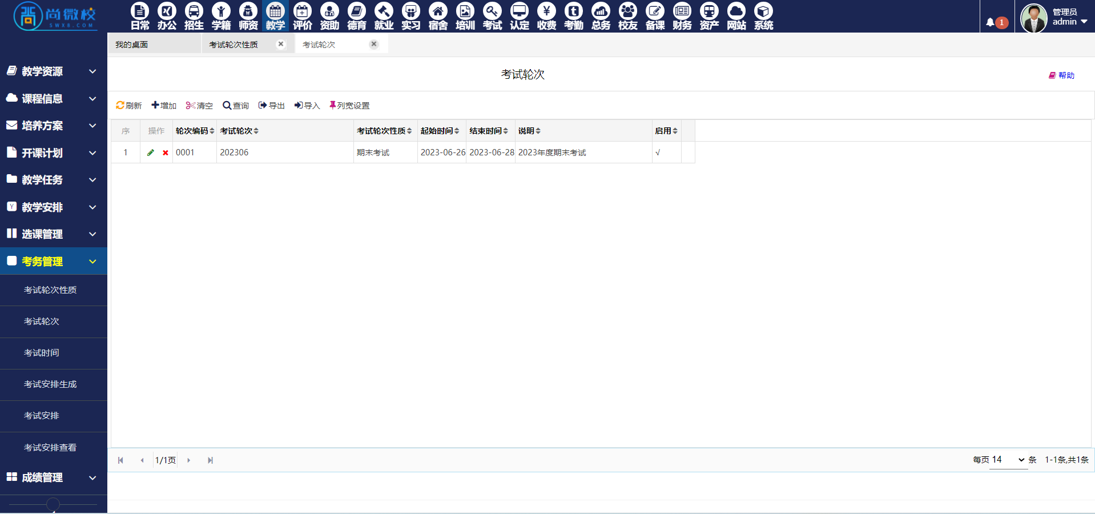Viewport: 1095px width, 514px height.
Task: Open the 宿舍 module icon
Action: pos(438,16)
